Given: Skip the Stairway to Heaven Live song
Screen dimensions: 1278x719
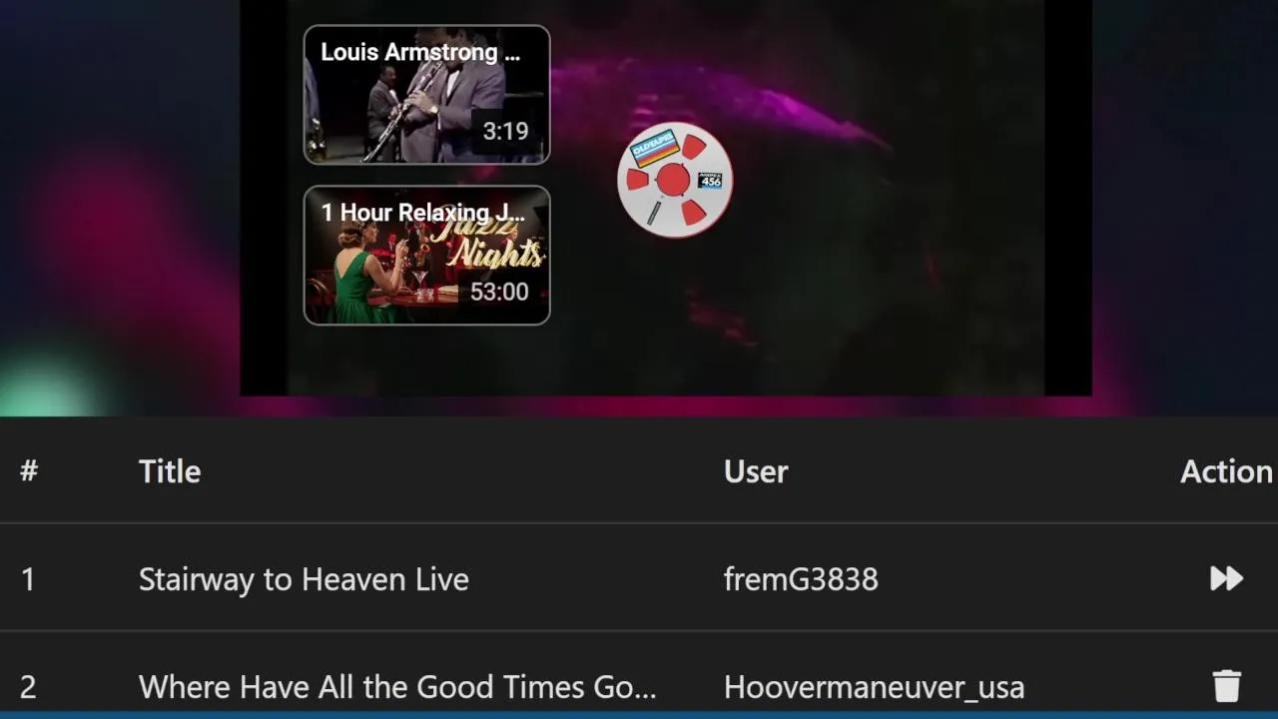Looking at the screenshot, I should [1226, 578].
